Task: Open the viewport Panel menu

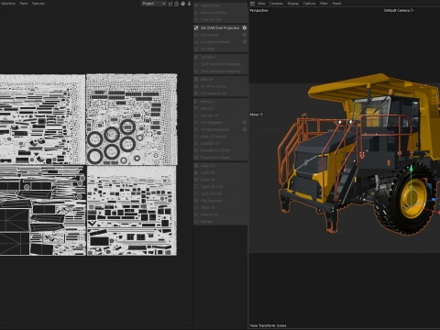Action: point(336,4)
